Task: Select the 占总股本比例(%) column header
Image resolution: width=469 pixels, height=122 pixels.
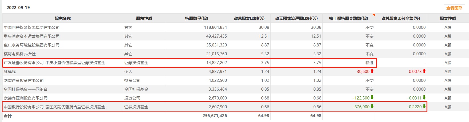Action: (x=249, y=18)
